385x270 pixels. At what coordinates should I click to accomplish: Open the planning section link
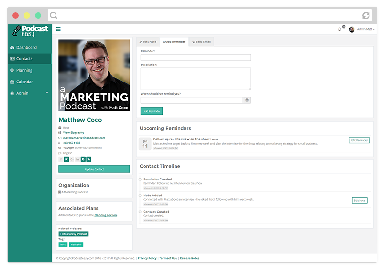click(x=105, y=215)
